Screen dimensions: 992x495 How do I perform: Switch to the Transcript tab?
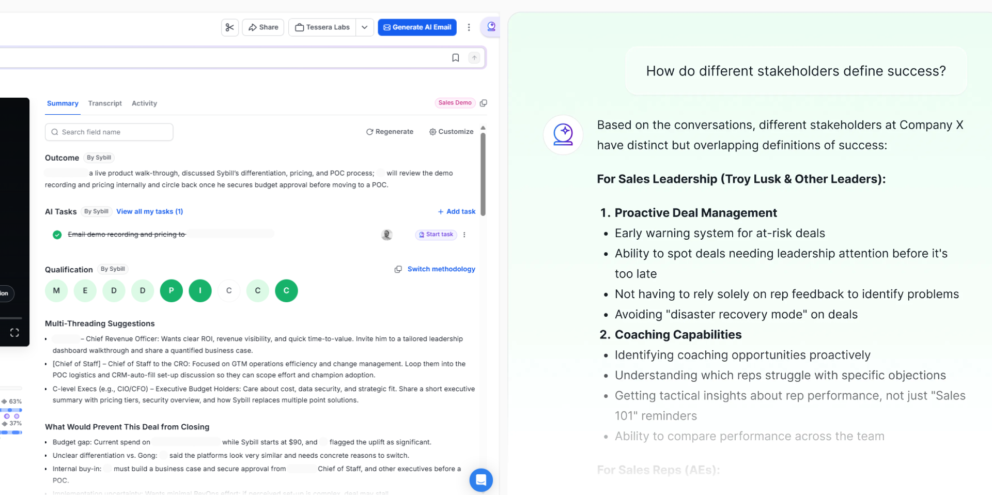tap(105, 103)
